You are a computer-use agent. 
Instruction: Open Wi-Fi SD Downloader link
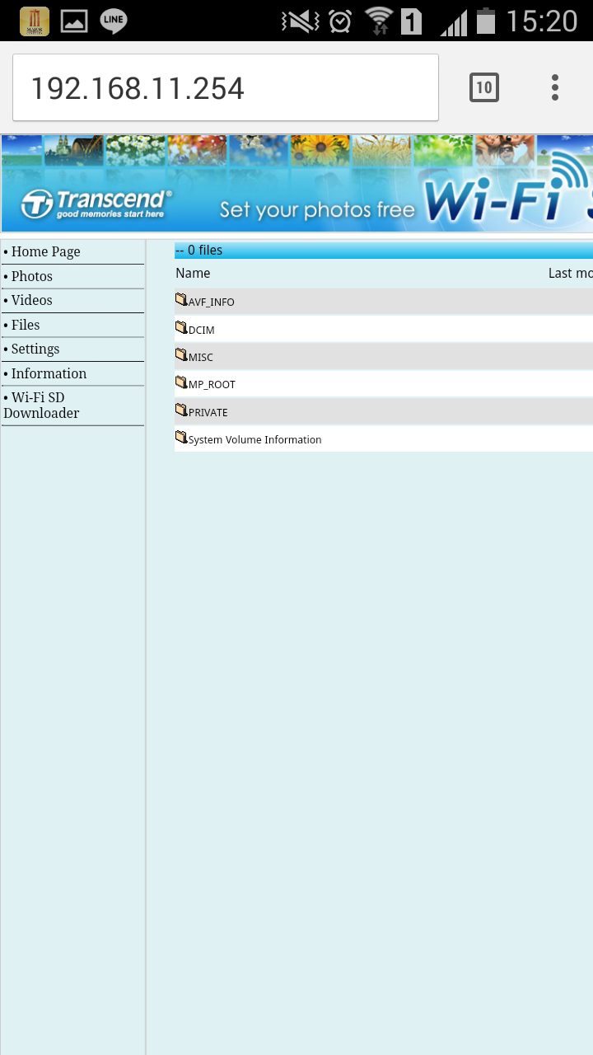pyautogui.click(x=41, y=405)
